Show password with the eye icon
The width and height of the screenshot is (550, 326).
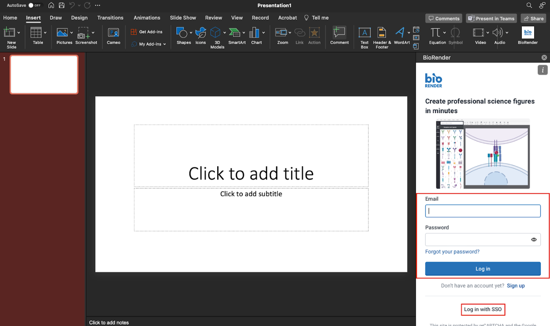point(534,240)
